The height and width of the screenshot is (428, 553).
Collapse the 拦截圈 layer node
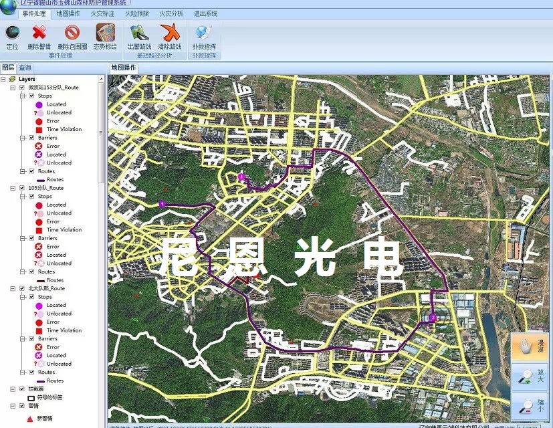tap(13, 389)
